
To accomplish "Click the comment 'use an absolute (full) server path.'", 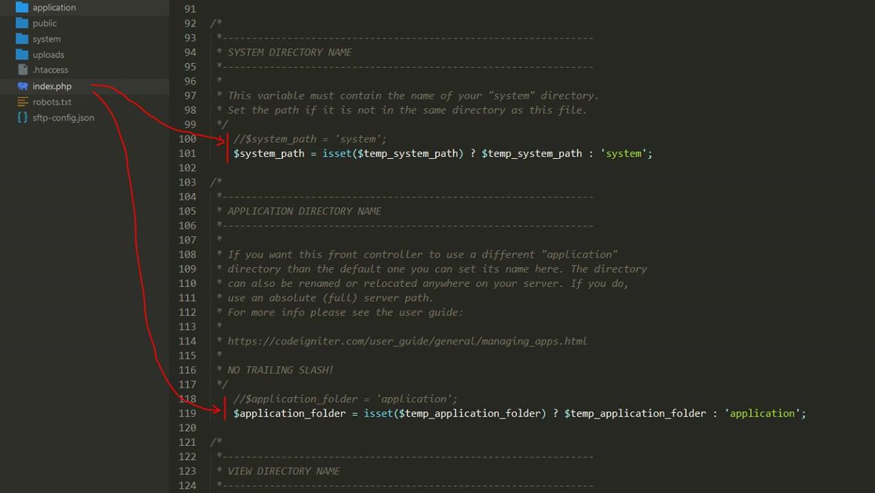I will click(330, 298).
